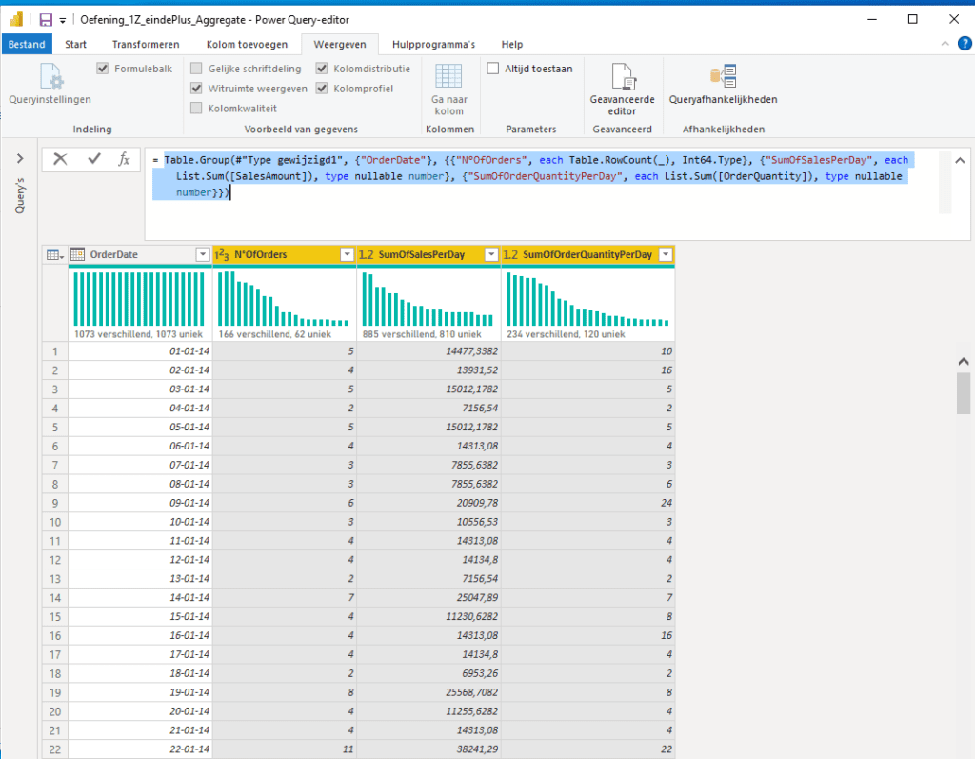Toggle the Kolomprofiel checkbox
The height and width of the screenshot is (759, 975).
pos(322,89)
